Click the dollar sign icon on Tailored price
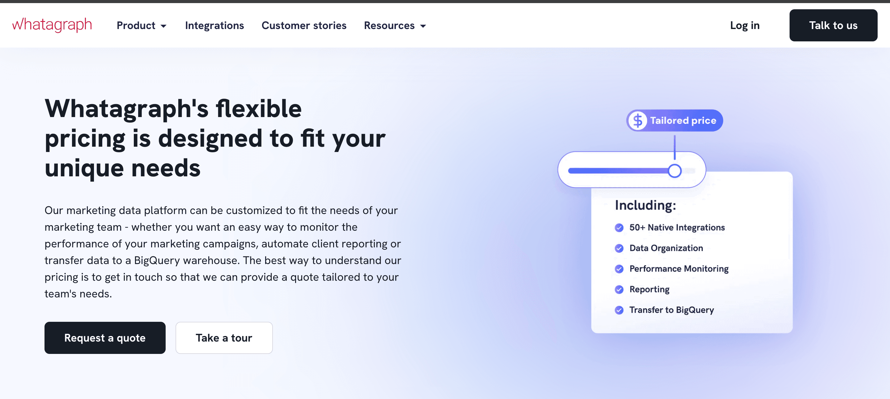Image resolution: width=890 pixels, height=399 pixels. [x=638, y=120]
